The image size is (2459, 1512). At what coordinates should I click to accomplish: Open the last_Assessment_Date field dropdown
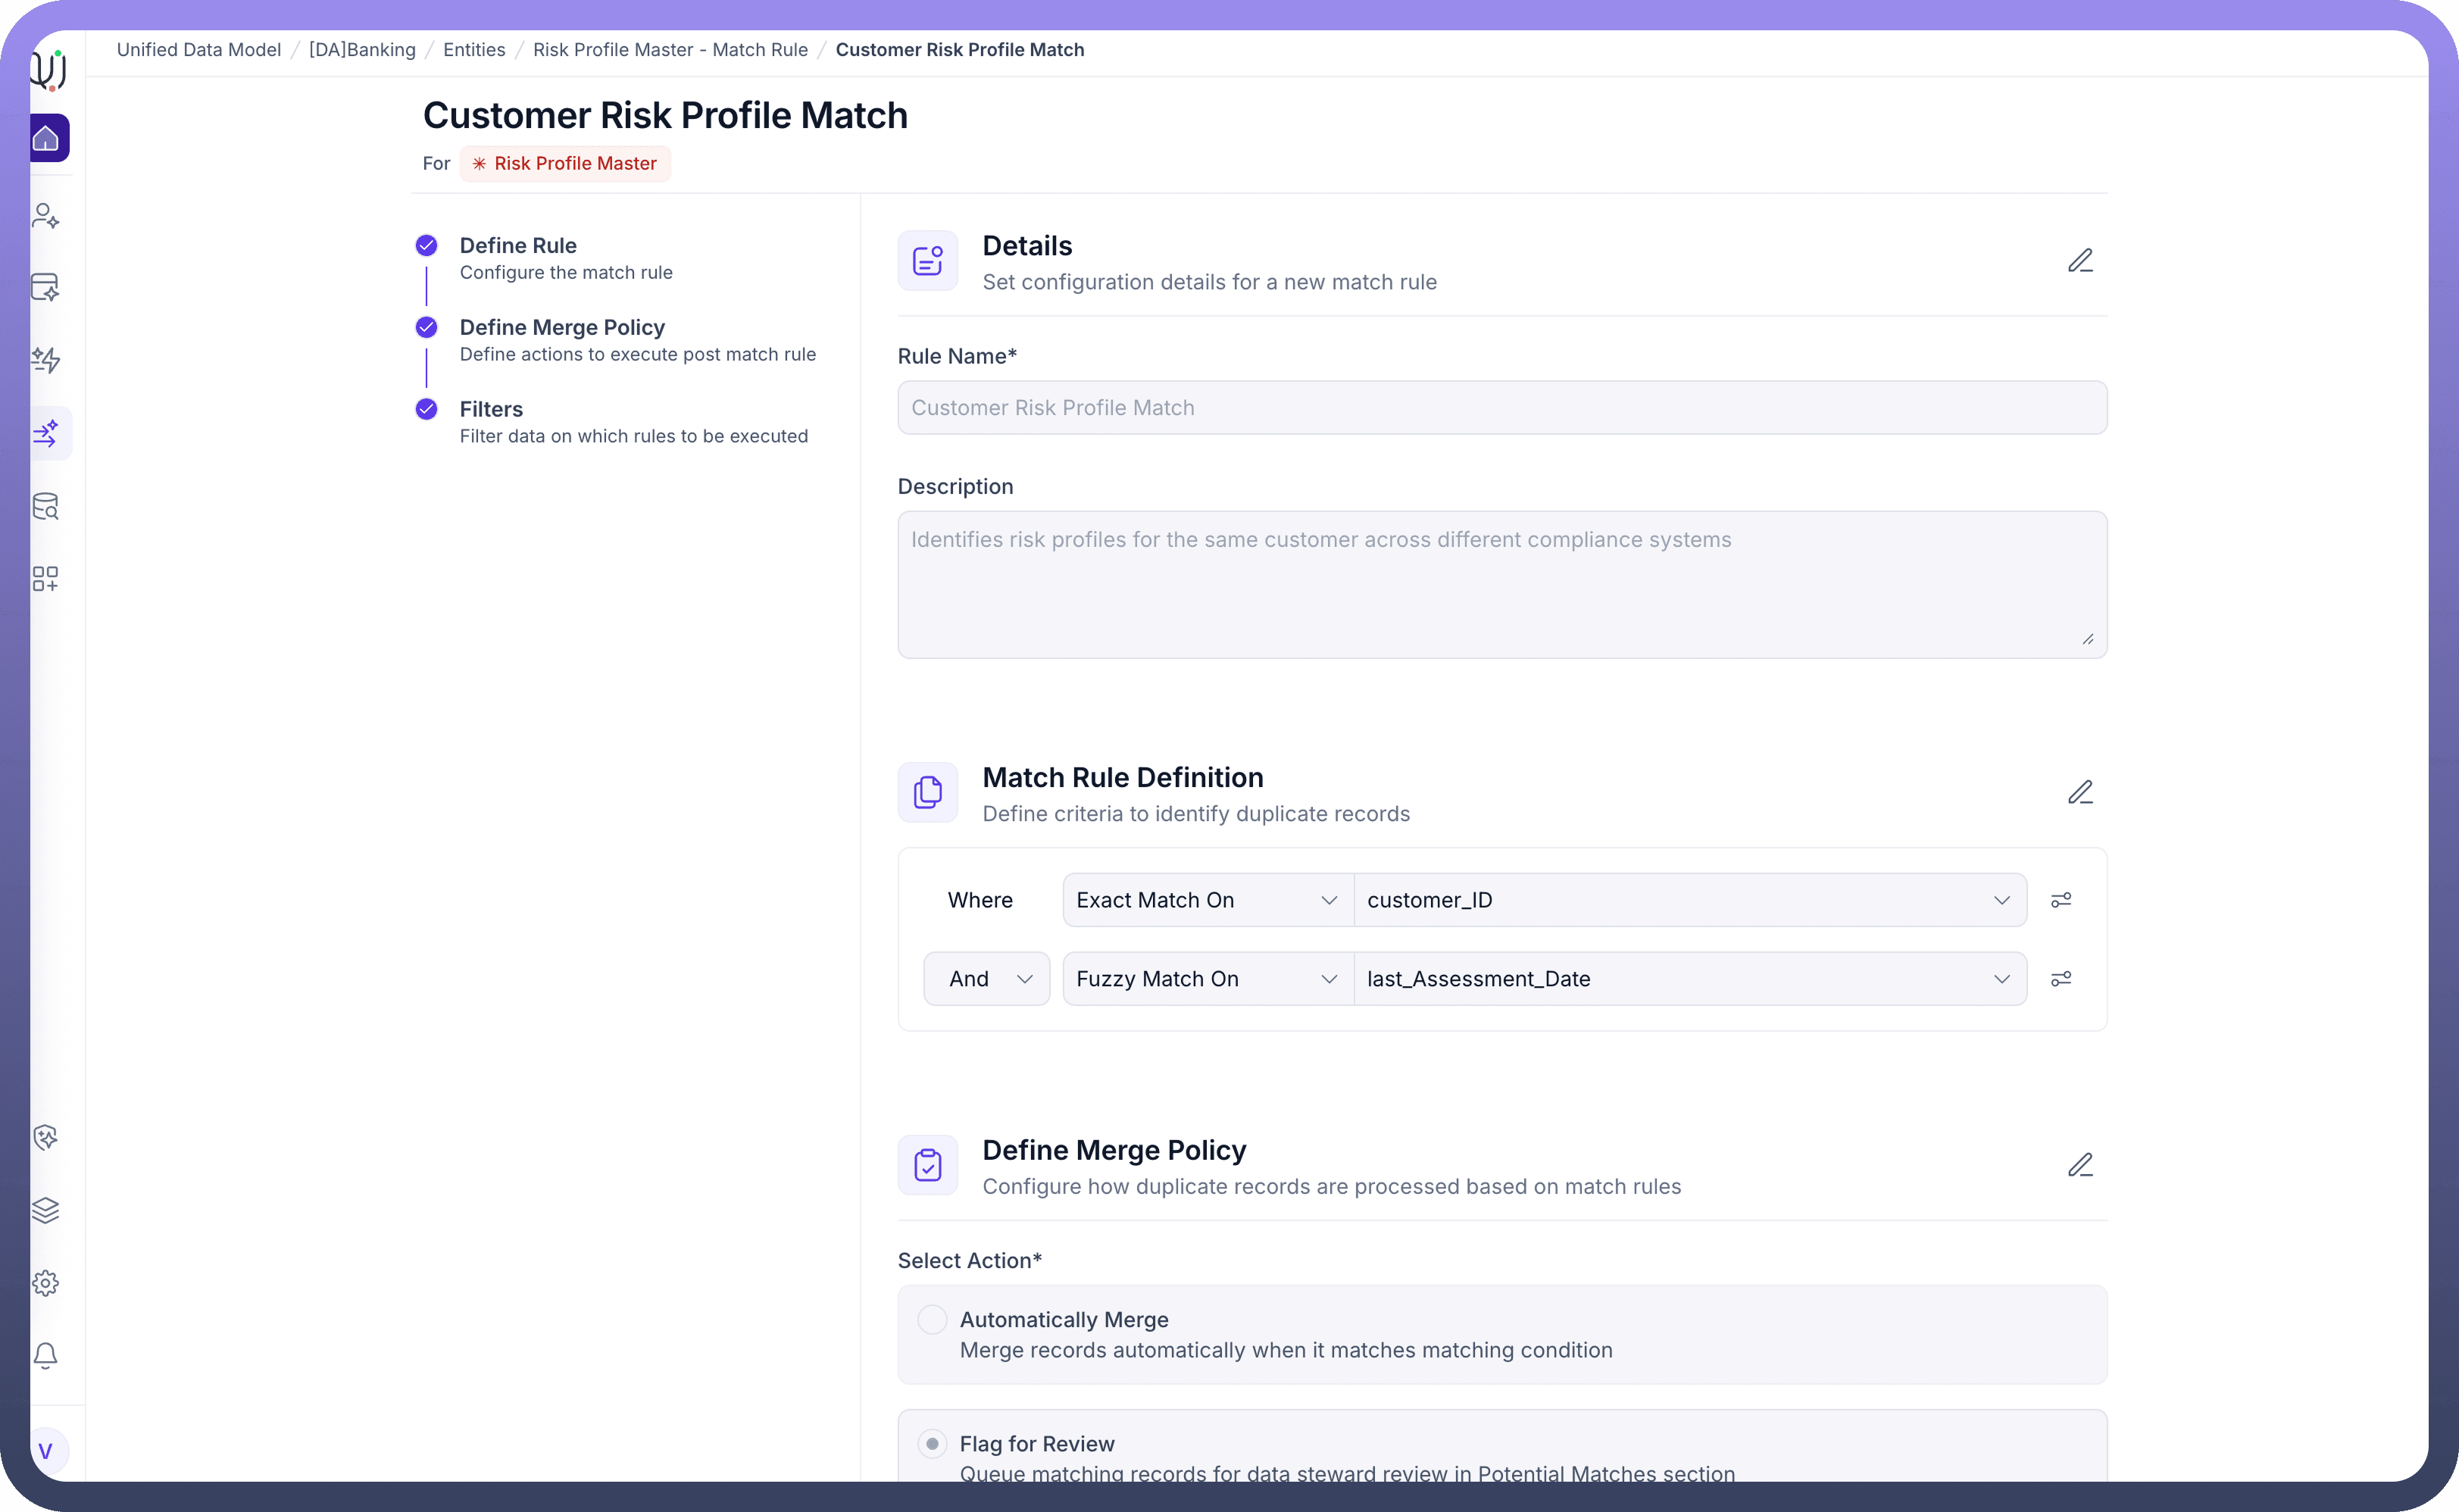[x=1689, y=979]
